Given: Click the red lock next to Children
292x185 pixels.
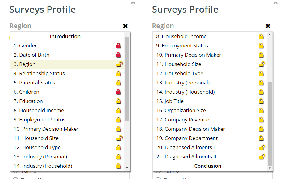Looking at the screenshot, I should 119,92.
